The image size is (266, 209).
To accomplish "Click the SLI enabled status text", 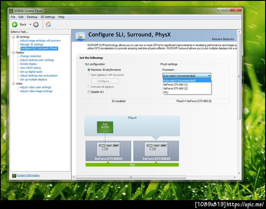I will point(118,101).
